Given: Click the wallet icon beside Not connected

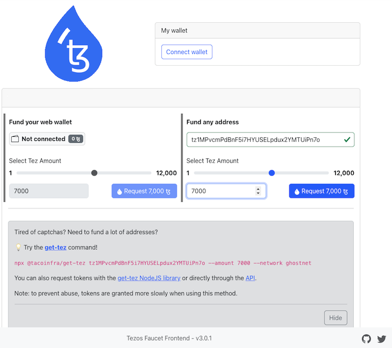Looking at the screenshot, I should 15,138.
